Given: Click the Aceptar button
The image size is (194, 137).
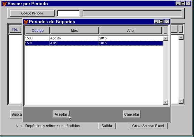Looking at the screenshot, I should tap(61, 114).
